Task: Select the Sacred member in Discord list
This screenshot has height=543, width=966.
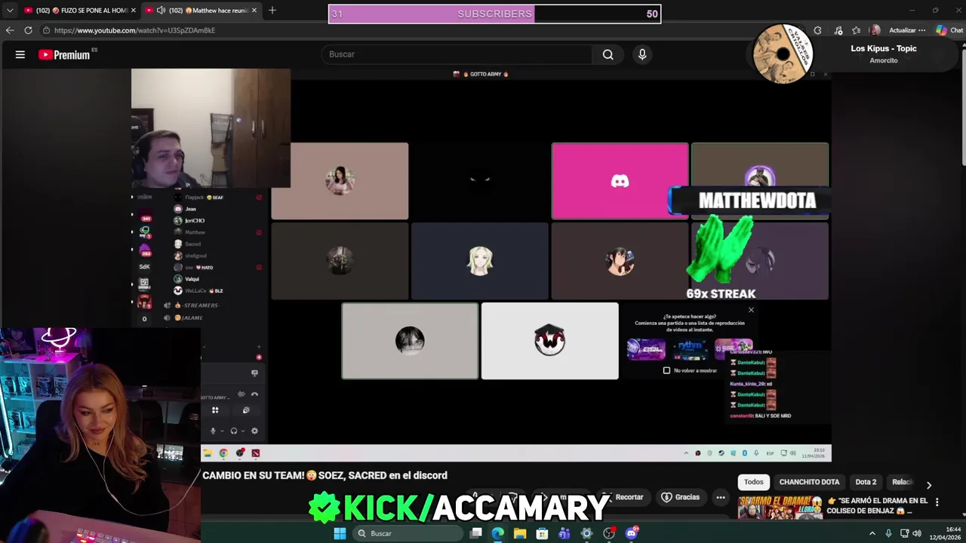Action: pyautogui.click(x=192, y=244)
